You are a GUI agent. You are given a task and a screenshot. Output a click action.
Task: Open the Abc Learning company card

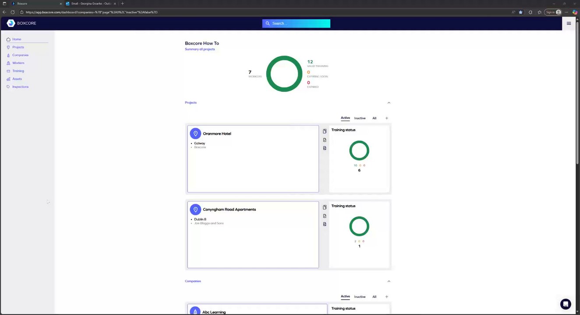click(x=257, y=310)
